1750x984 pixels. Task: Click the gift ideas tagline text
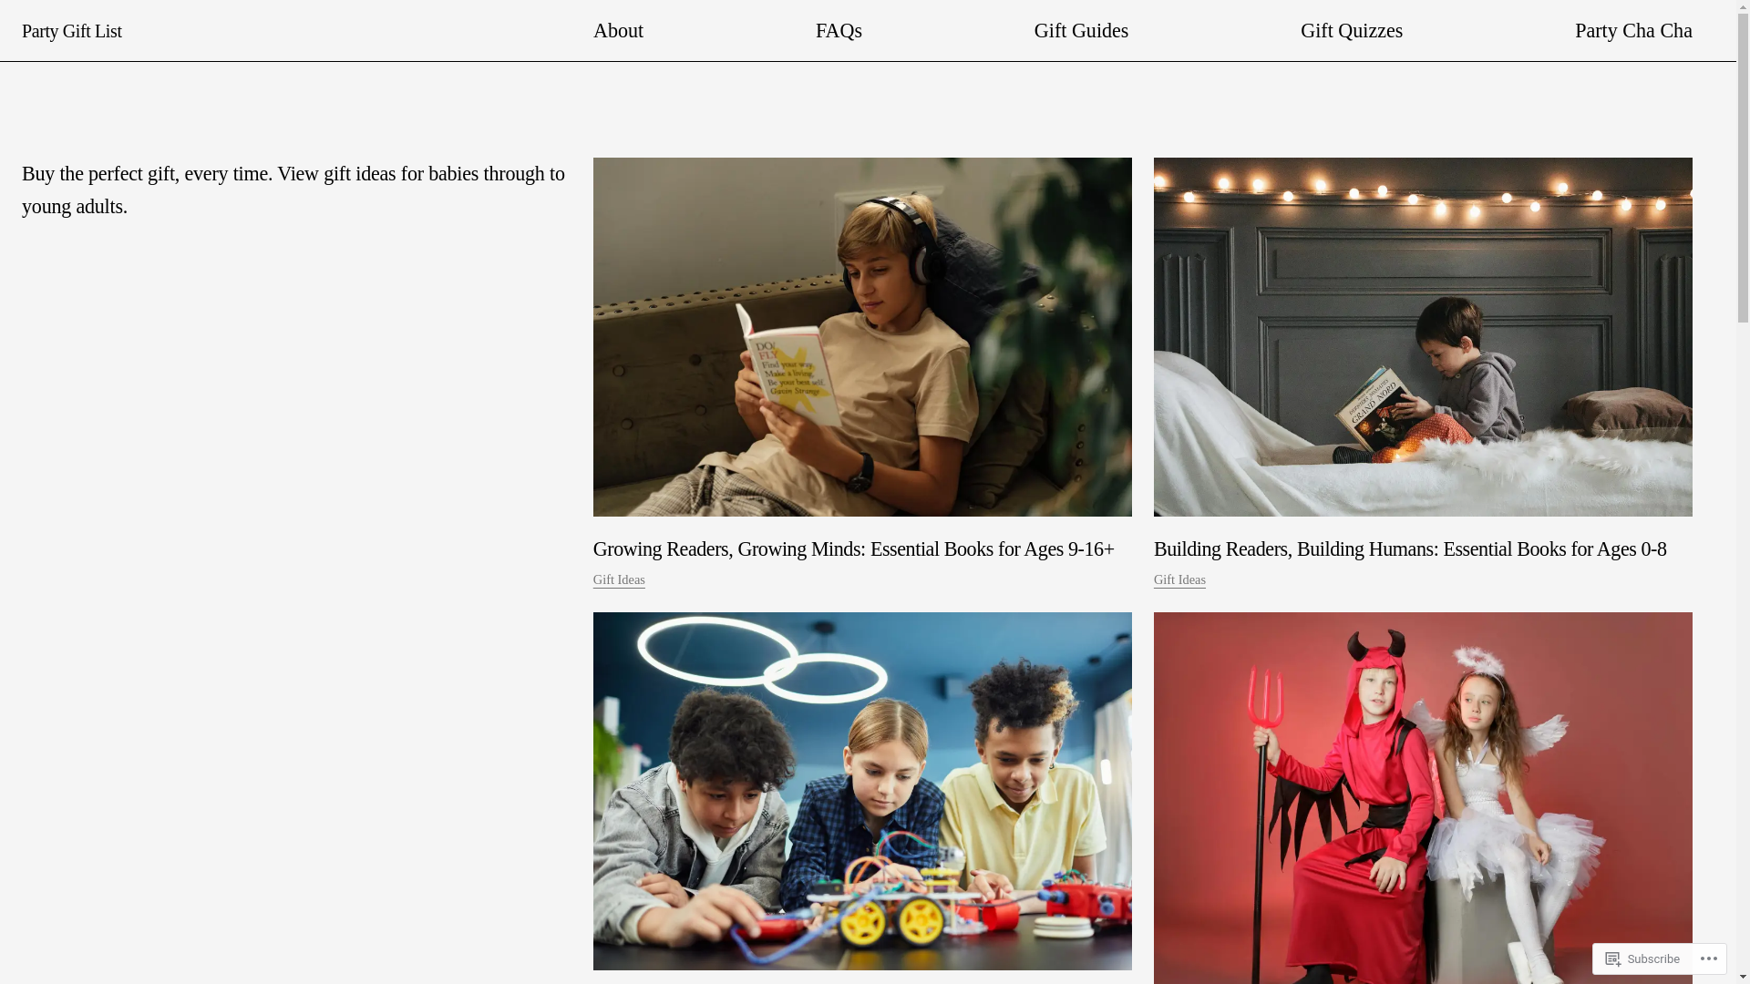point(293,190)
